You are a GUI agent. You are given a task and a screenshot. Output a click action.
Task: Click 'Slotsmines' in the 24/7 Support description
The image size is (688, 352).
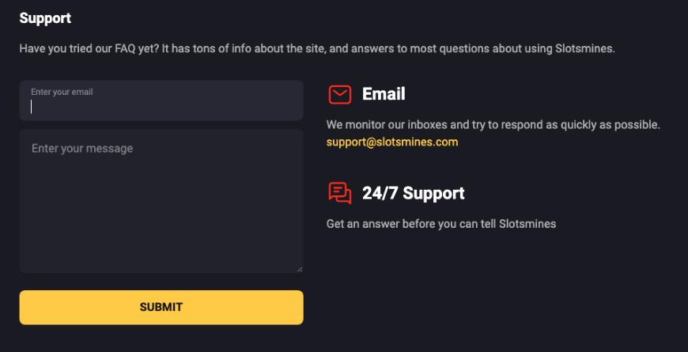pos(527,224)
